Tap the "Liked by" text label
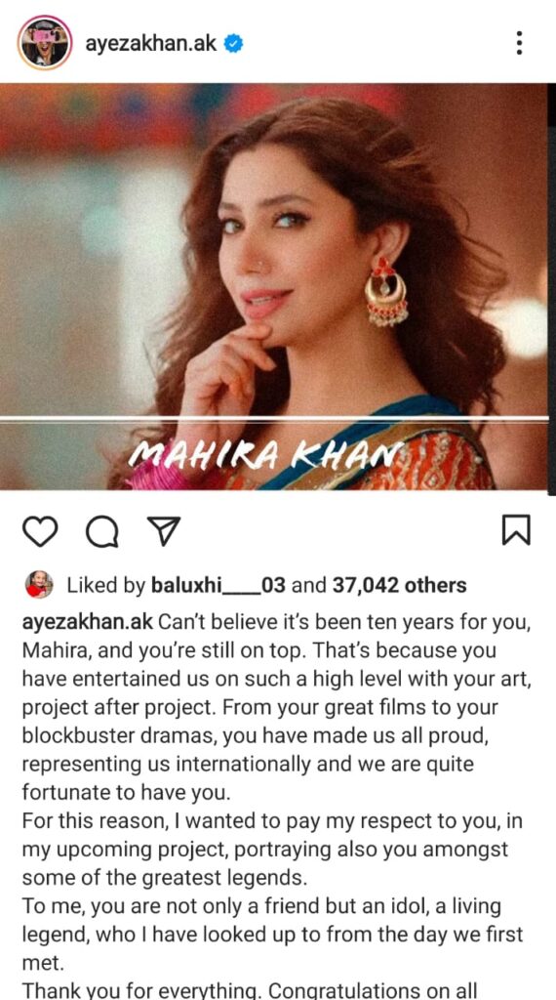The width and height of the screenshot is (556, 1000). coord(106,585)
